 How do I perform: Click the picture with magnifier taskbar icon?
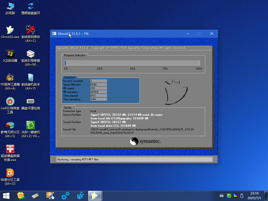pyautogui.click(x=50, y=196)
